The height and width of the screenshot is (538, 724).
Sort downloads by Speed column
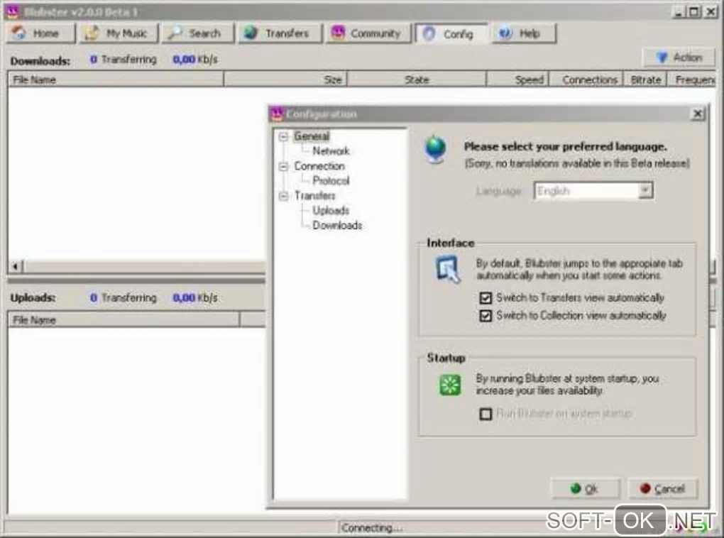click(x=517, y=80)
